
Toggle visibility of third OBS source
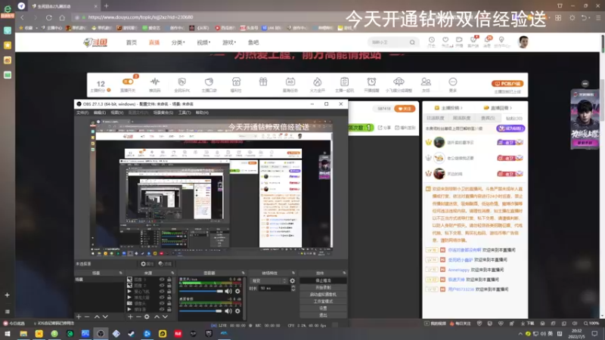(162, 292)
